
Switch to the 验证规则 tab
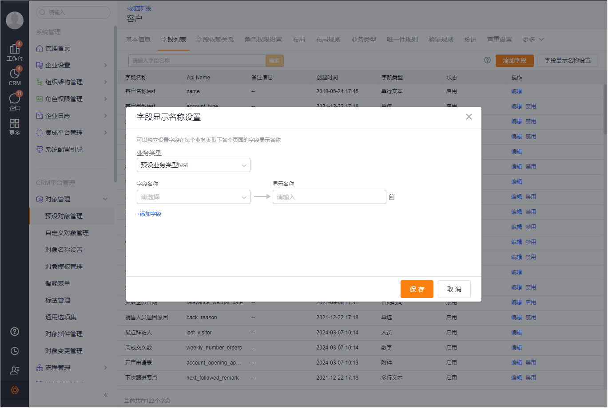tap(441, 39)
